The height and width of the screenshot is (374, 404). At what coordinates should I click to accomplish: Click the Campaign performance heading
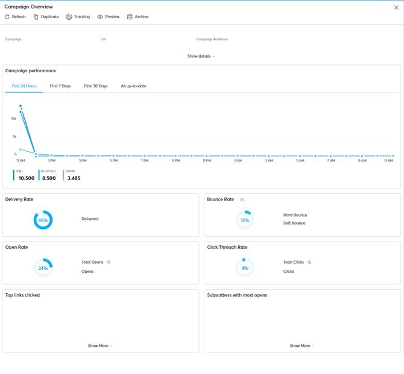[x=30, y=71]
